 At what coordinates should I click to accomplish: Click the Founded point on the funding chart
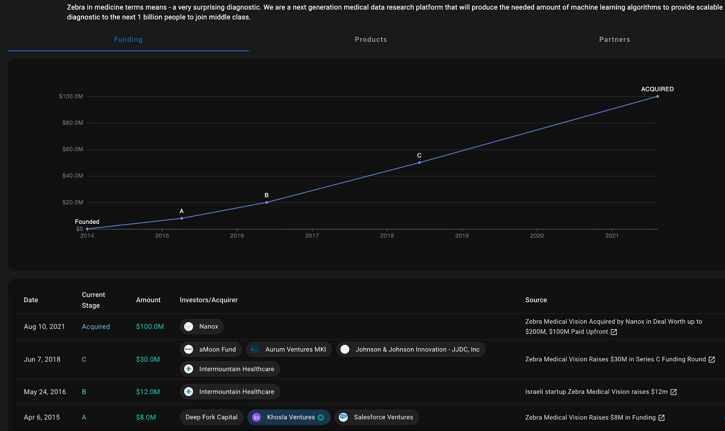[x=87, y=229]
